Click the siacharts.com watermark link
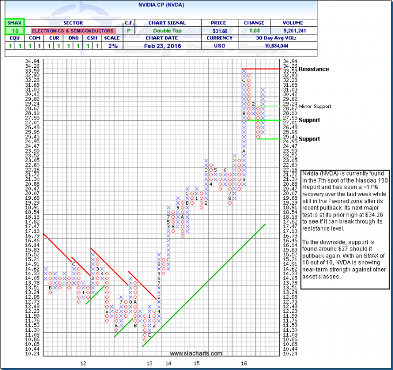Screen dimensions: 393x370 pos(195,354)
